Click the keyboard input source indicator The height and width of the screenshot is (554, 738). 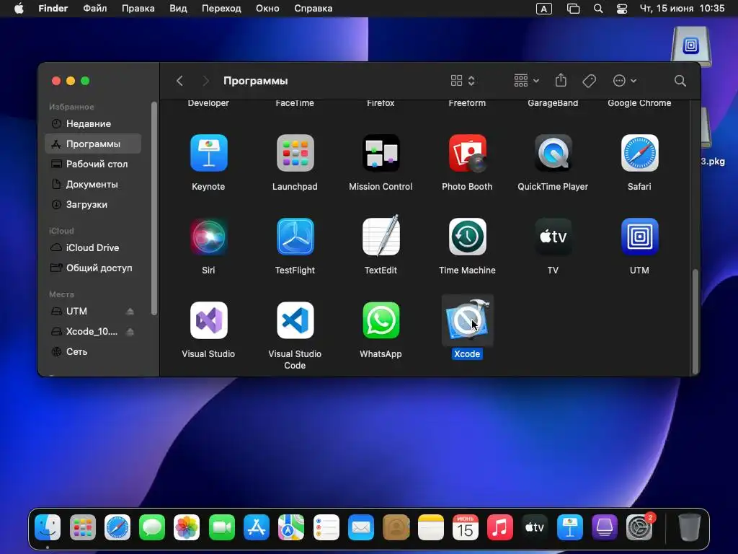click(543, 9)
